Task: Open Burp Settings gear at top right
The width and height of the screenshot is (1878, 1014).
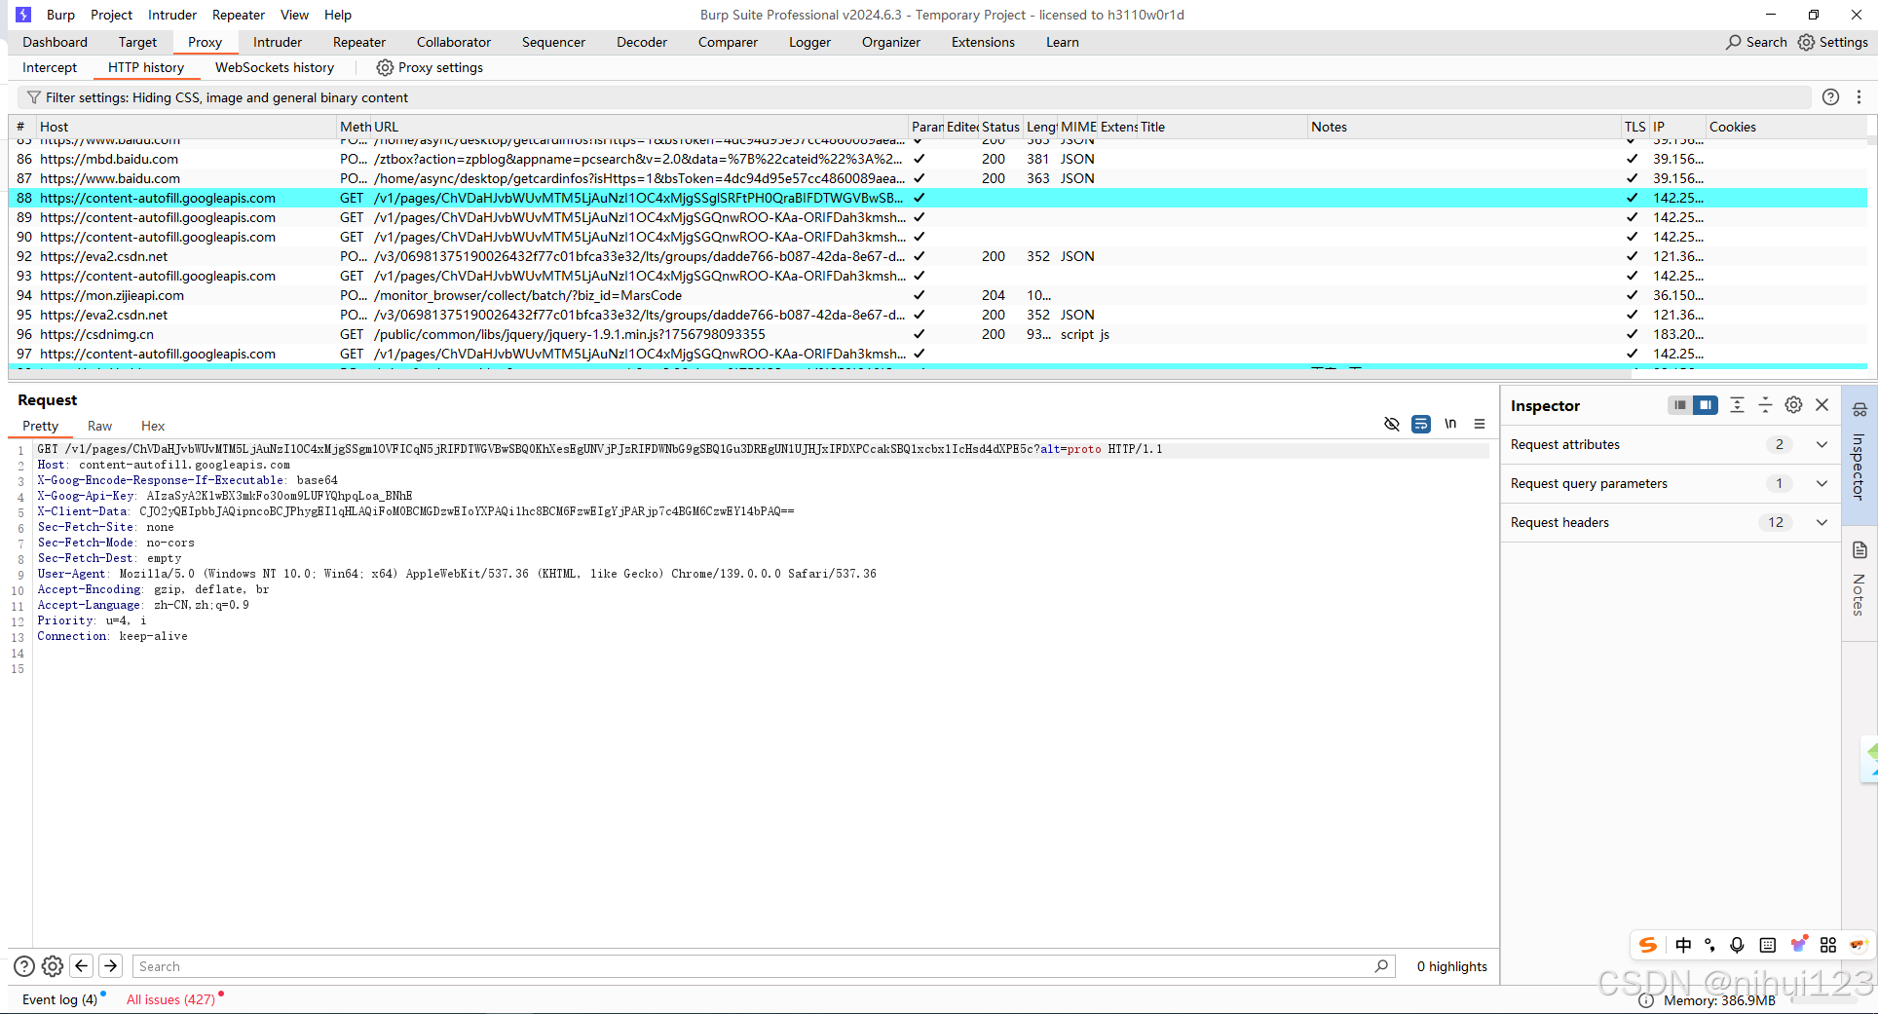Action: click(x=1806, y=42)
